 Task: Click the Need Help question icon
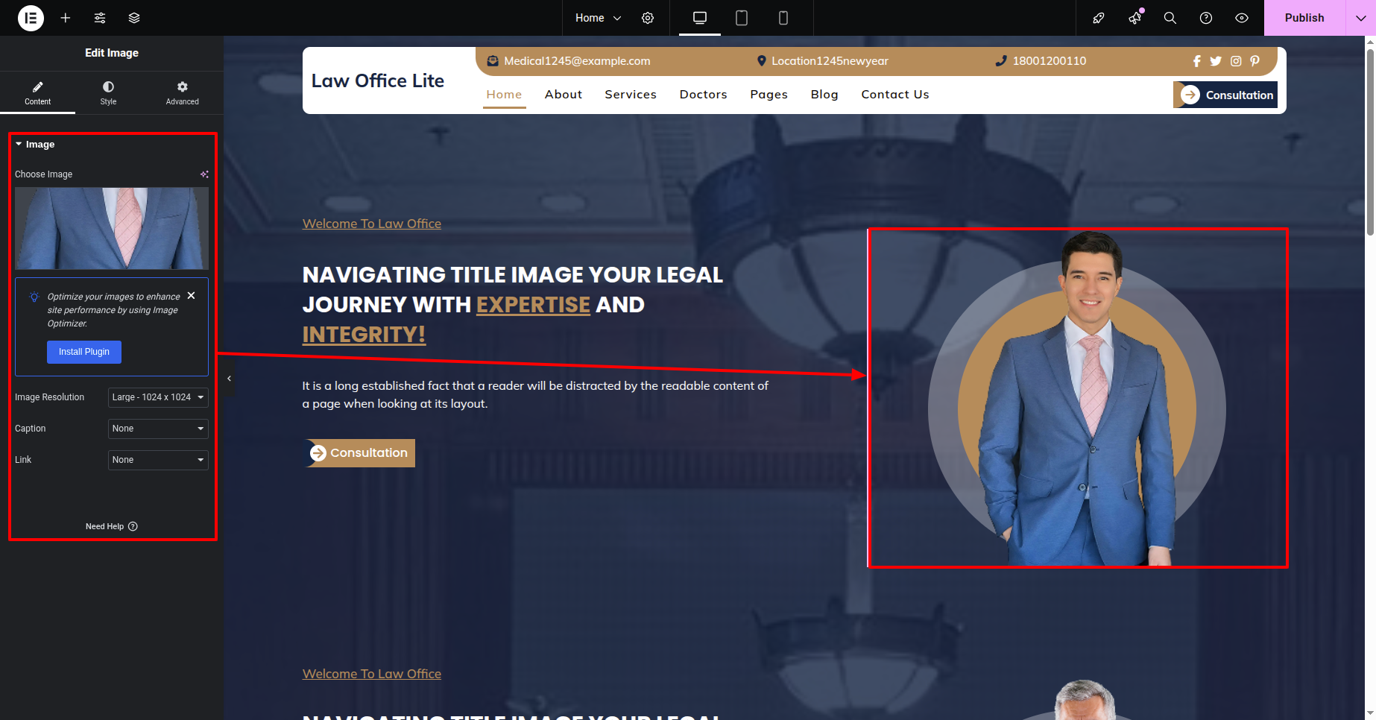tap(133, 526)
